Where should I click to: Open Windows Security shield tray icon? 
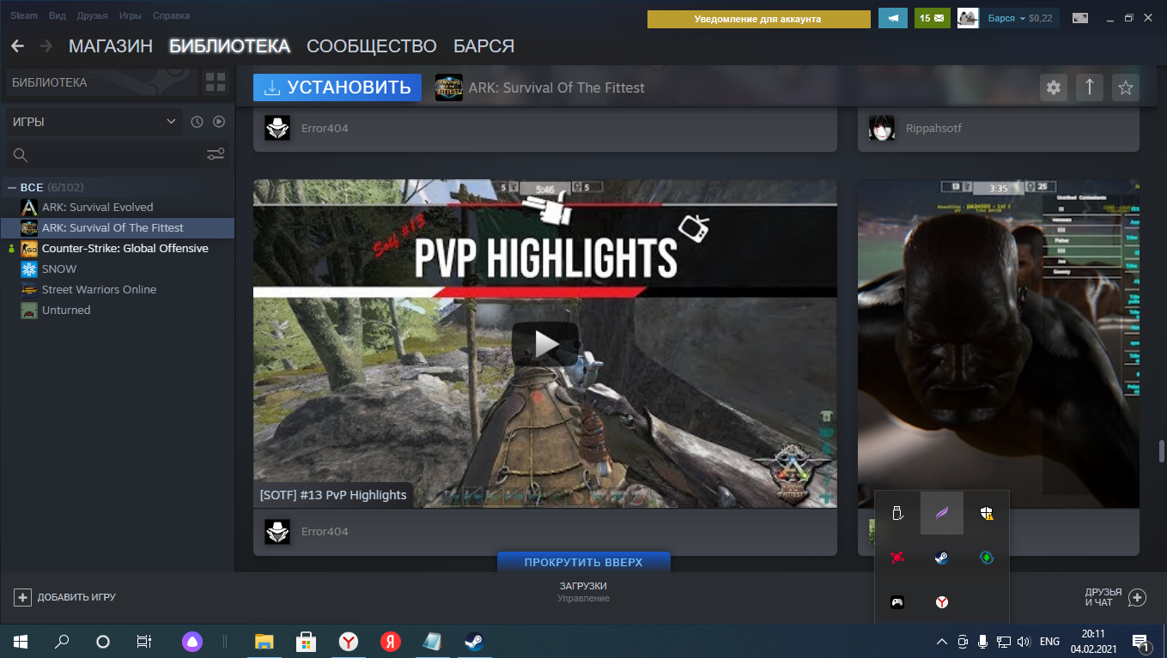click(x=987, y=513)
